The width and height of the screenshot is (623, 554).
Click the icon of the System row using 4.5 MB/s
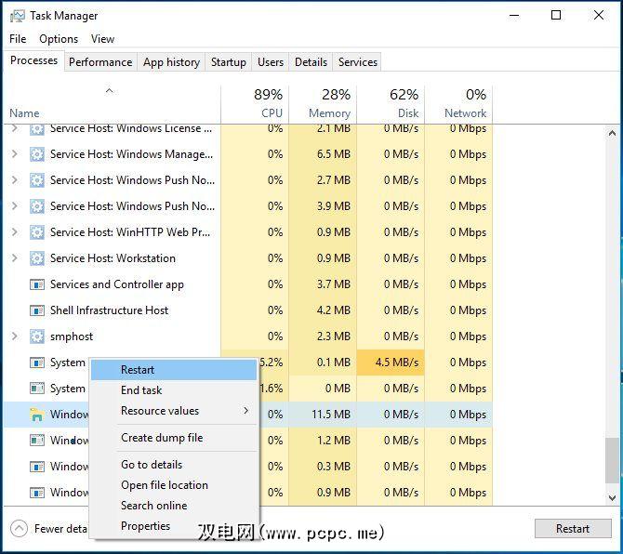click(x=37, y=363)
